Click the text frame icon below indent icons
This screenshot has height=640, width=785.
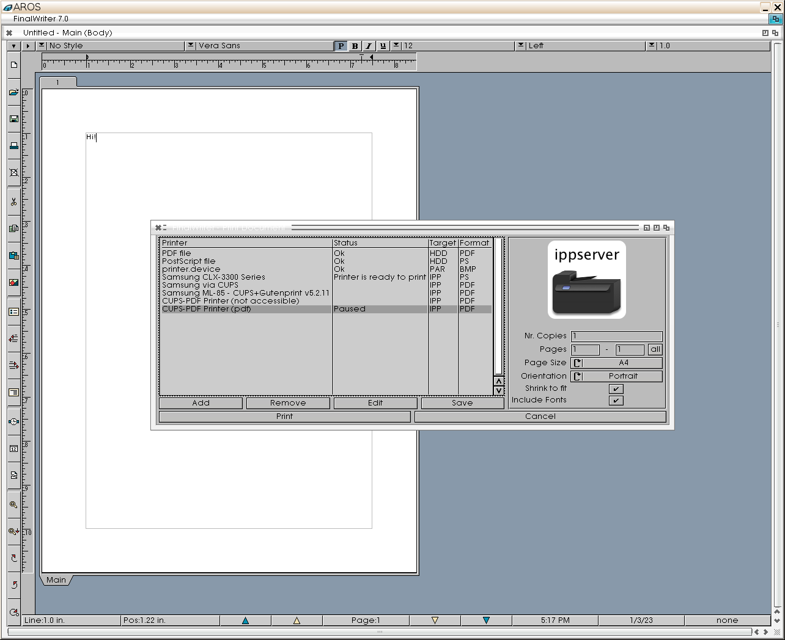tap(13, 393)
